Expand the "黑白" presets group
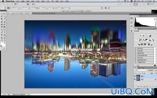The width and height of the screenshot is (157, 98). pyautogui.click(x=144, y=58)
